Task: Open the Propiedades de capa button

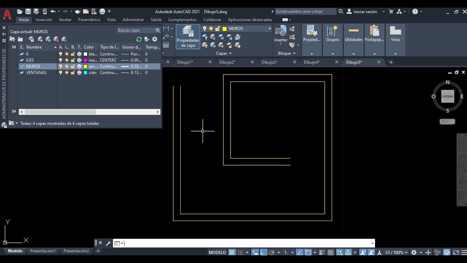Action: tap(188, 37)
